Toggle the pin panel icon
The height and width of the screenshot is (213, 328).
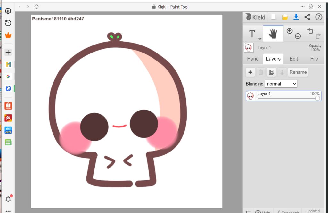[311, 7]
